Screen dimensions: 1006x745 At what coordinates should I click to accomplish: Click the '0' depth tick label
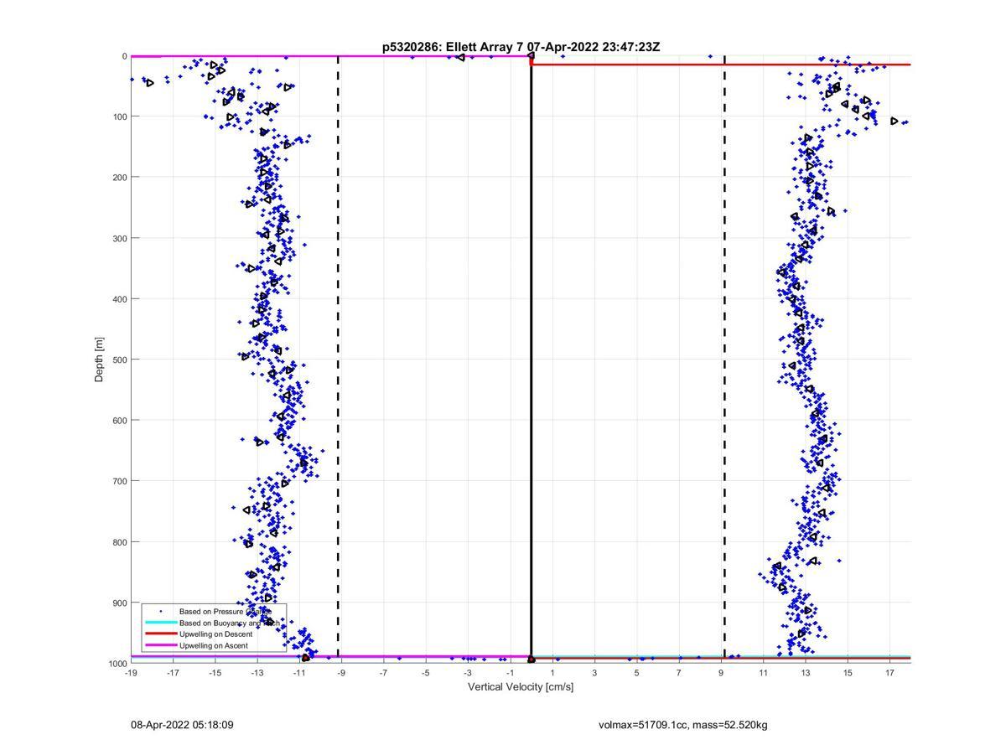click(124, 56)
